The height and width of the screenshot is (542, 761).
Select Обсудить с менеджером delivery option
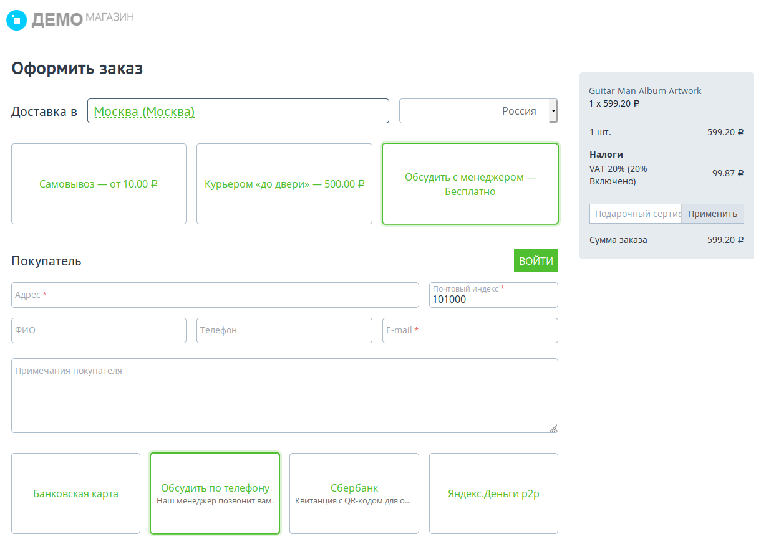[x=470, y=184]
